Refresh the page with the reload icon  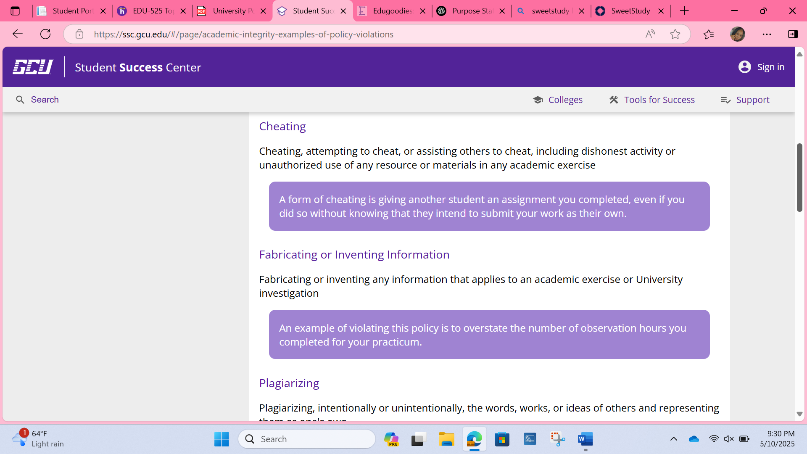(45, 34)
